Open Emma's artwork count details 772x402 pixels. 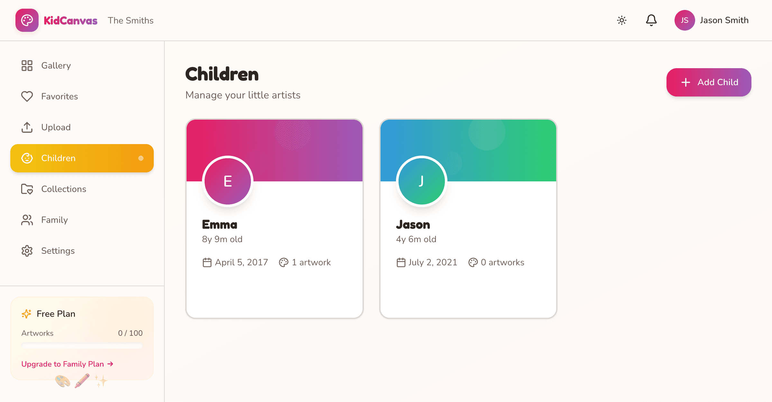(304, 262)
